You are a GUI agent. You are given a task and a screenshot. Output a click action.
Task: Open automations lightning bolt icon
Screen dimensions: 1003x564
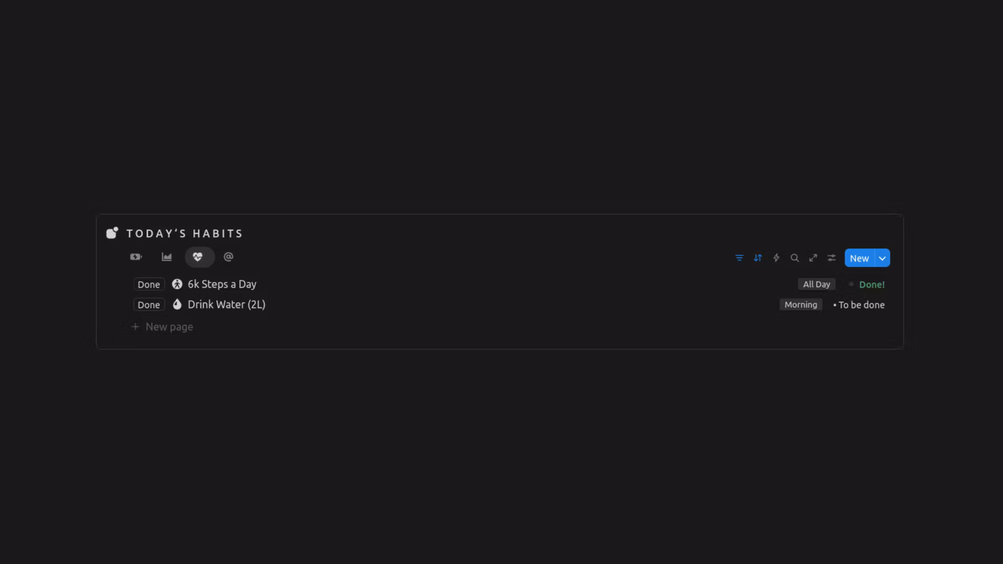point(776,258)
